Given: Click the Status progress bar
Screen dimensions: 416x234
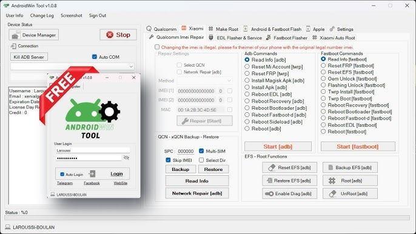Looking at the screenshot, I should pos(207,218).
